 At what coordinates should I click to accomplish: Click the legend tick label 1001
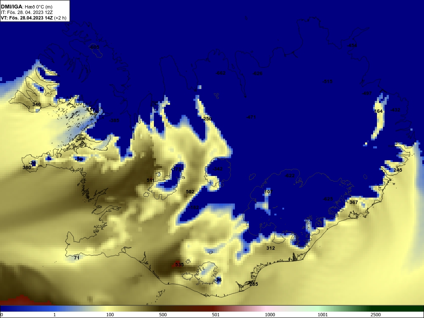click(x=323, y=315)
